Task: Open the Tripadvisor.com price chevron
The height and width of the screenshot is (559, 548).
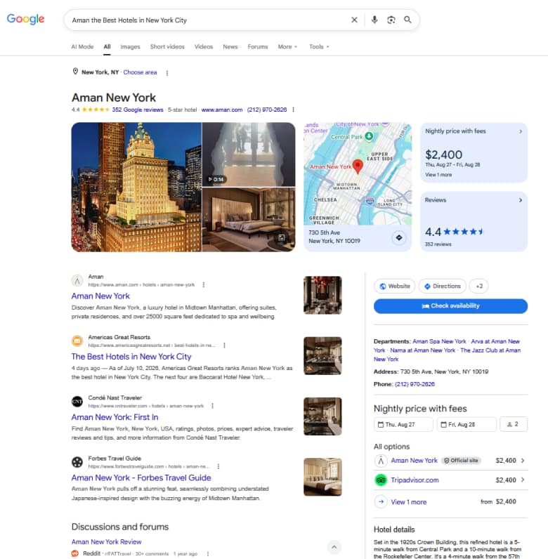Action: pos(523,480)
